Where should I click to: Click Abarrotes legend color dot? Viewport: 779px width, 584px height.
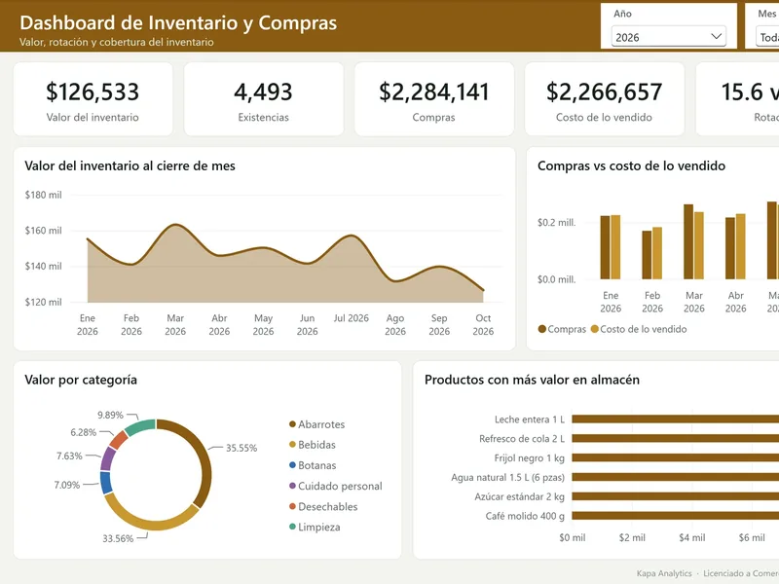coord(293,424)
